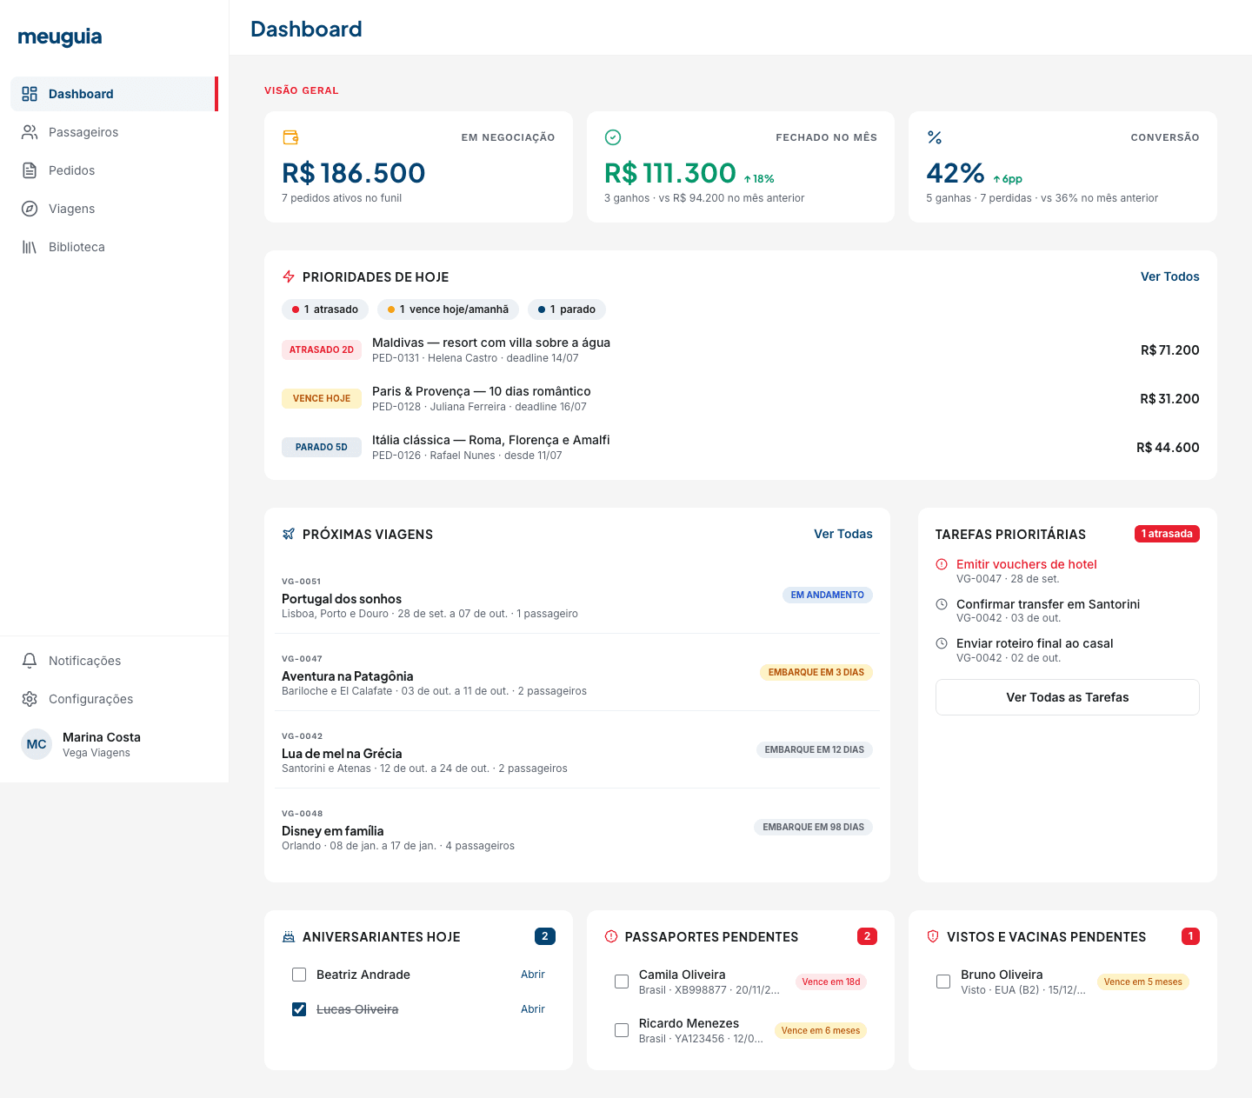Click Abrir next to Beatriz Andrade
Viewport: 1252px width, 1098px height.
[x=532, y=975]
